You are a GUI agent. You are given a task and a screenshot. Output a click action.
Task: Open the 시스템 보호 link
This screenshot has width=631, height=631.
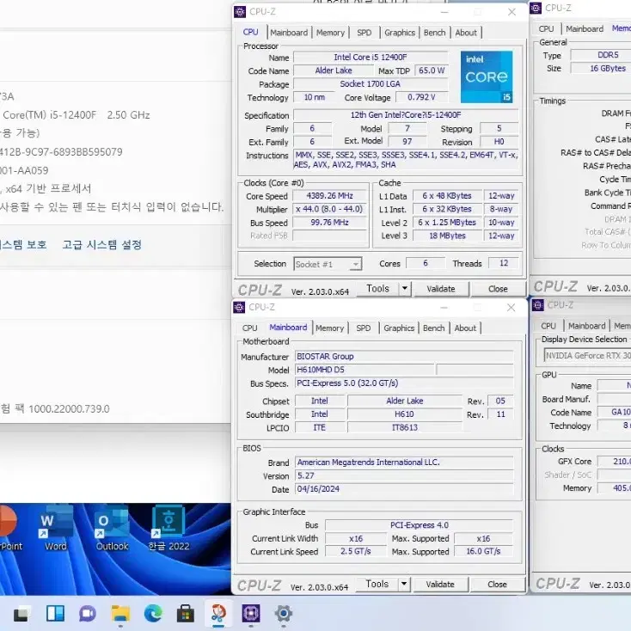pyautogui.click(x=23, y=245)
